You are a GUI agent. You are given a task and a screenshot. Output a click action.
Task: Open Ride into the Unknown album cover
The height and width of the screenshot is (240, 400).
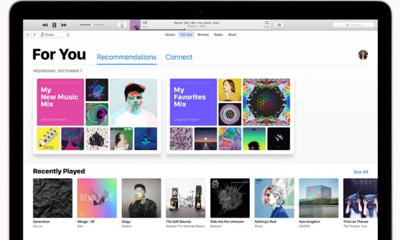pyautogui.click(x=230, y=198)
